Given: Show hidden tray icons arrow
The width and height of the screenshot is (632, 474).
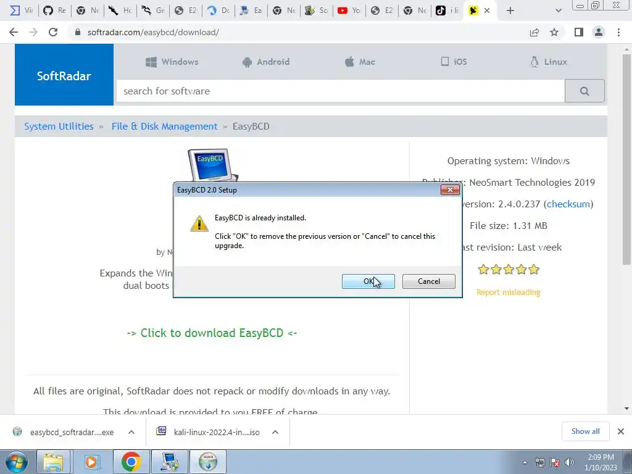Looking at the screenshot, I should coord(525,462).
